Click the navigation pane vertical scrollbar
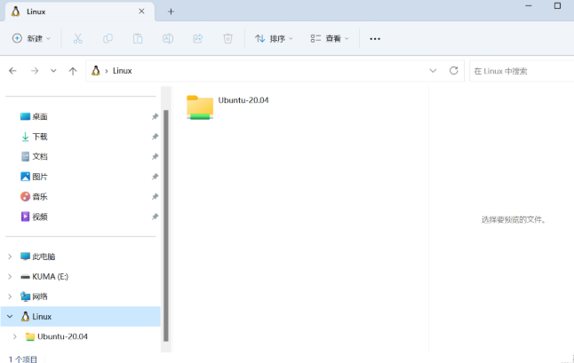 tap(166, 225)
